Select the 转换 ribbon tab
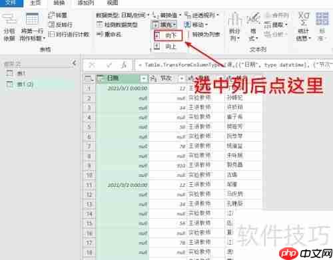The image size is (333, 260). point(59,3)
